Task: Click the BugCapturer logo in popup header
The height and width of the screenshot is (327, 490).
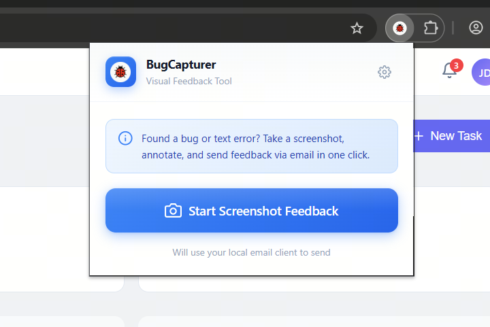Action: coord(120,72)
